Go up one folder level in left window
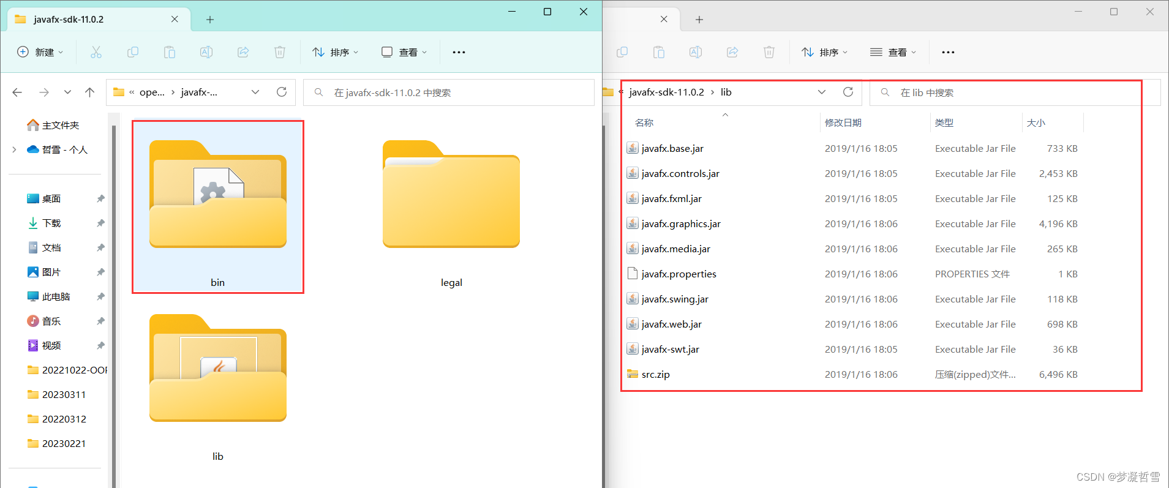This screenshot has height=488, width=1169. 90,92
